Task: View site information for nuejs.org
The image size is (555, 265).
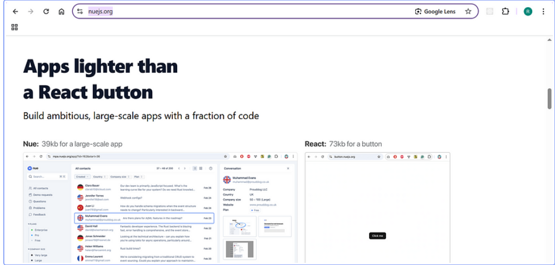Action: [80, 11]
